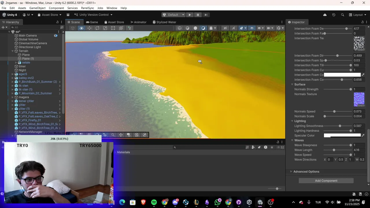Toggle scene visibility eye in Scene toolbar
370x208 pixels.
point(252,28)
